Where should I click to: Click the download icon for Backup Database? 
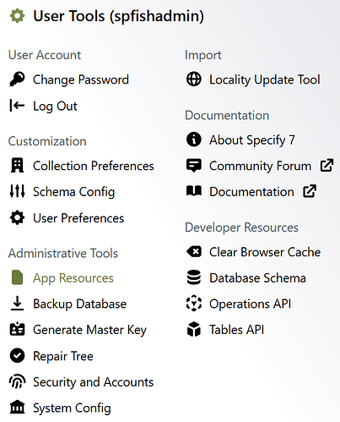coord(17,304)
